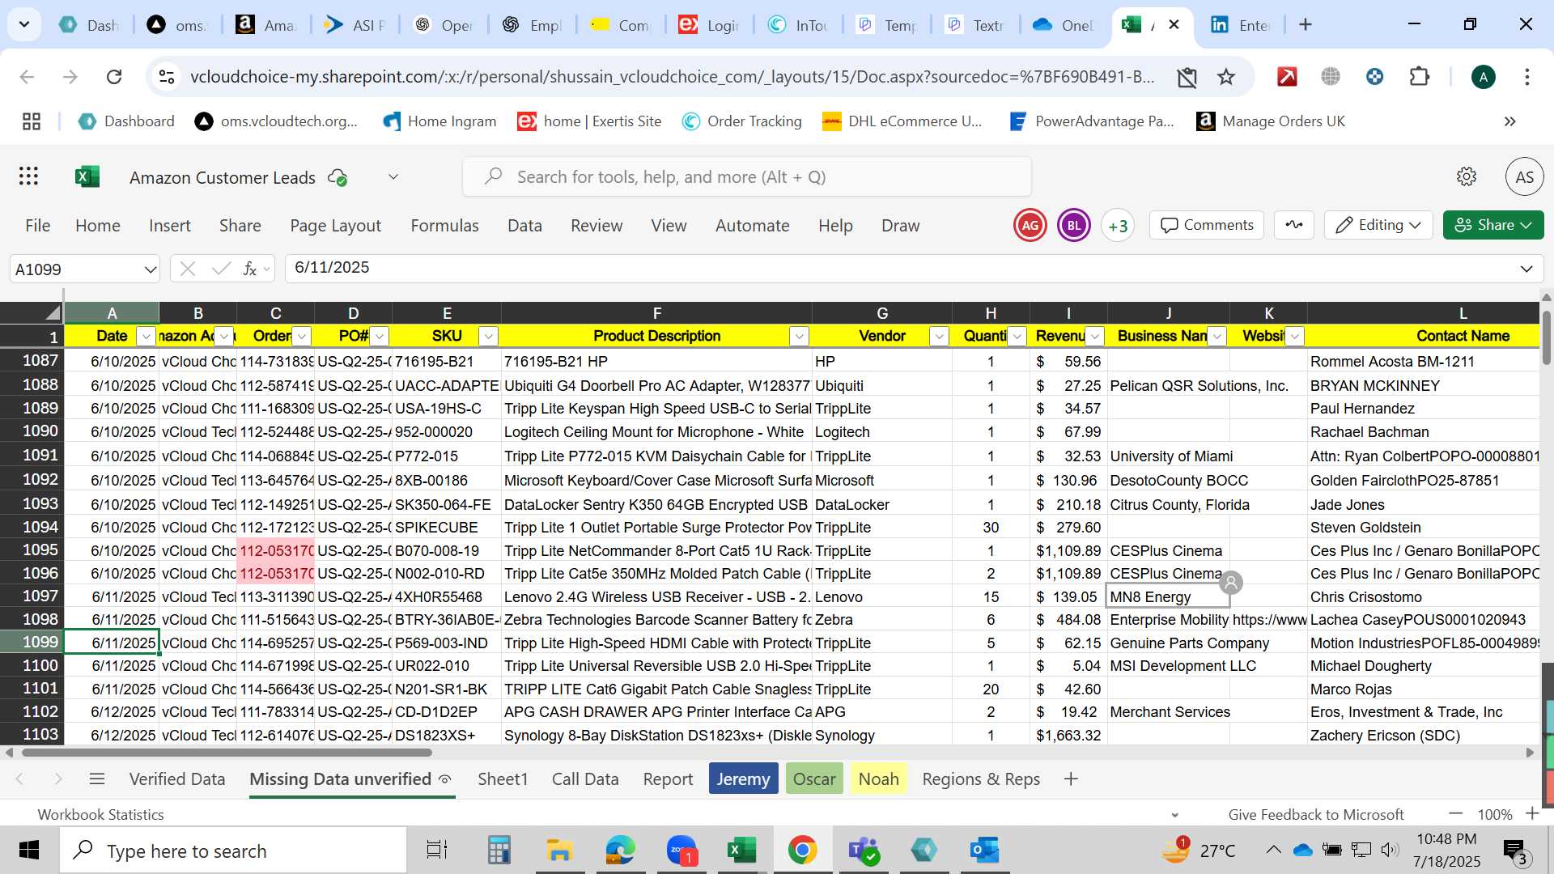
Task: Open the Date column filter dropdown
Action: [146, 336]
